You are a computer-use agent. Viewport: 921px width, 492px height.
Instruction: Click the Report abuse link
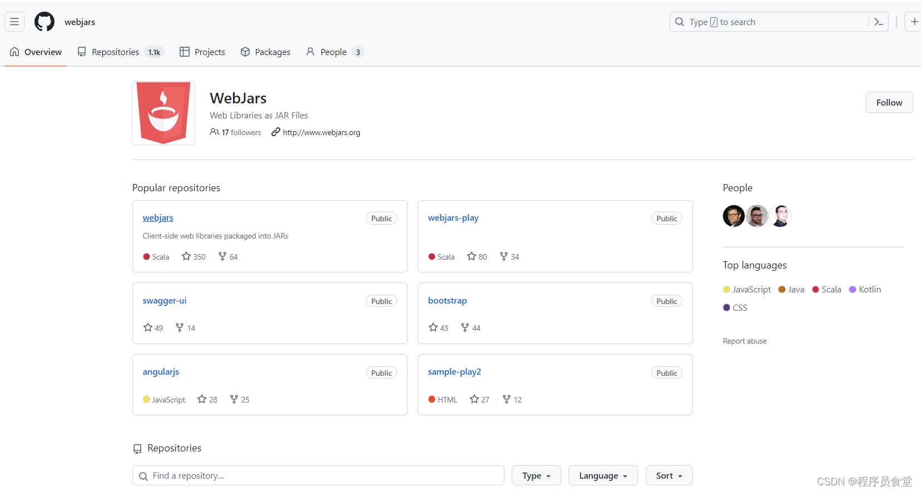coord(745,341)
